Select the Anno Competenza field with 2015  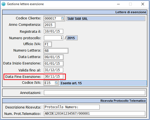(50, 25)
